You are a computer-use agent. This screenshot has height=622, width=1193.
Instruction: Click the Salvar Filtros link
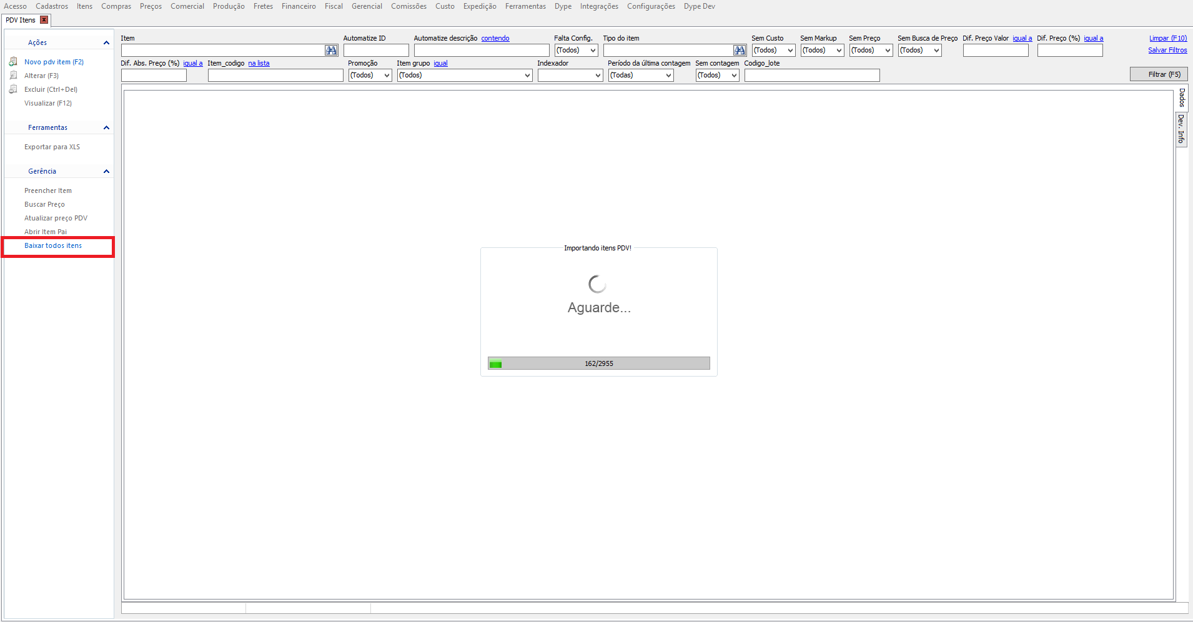click(x=1167, y=50)
